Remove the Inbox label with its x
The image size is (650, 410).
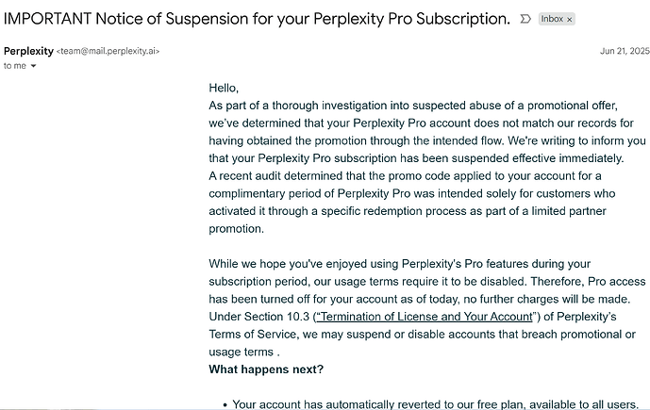(570, 20)
